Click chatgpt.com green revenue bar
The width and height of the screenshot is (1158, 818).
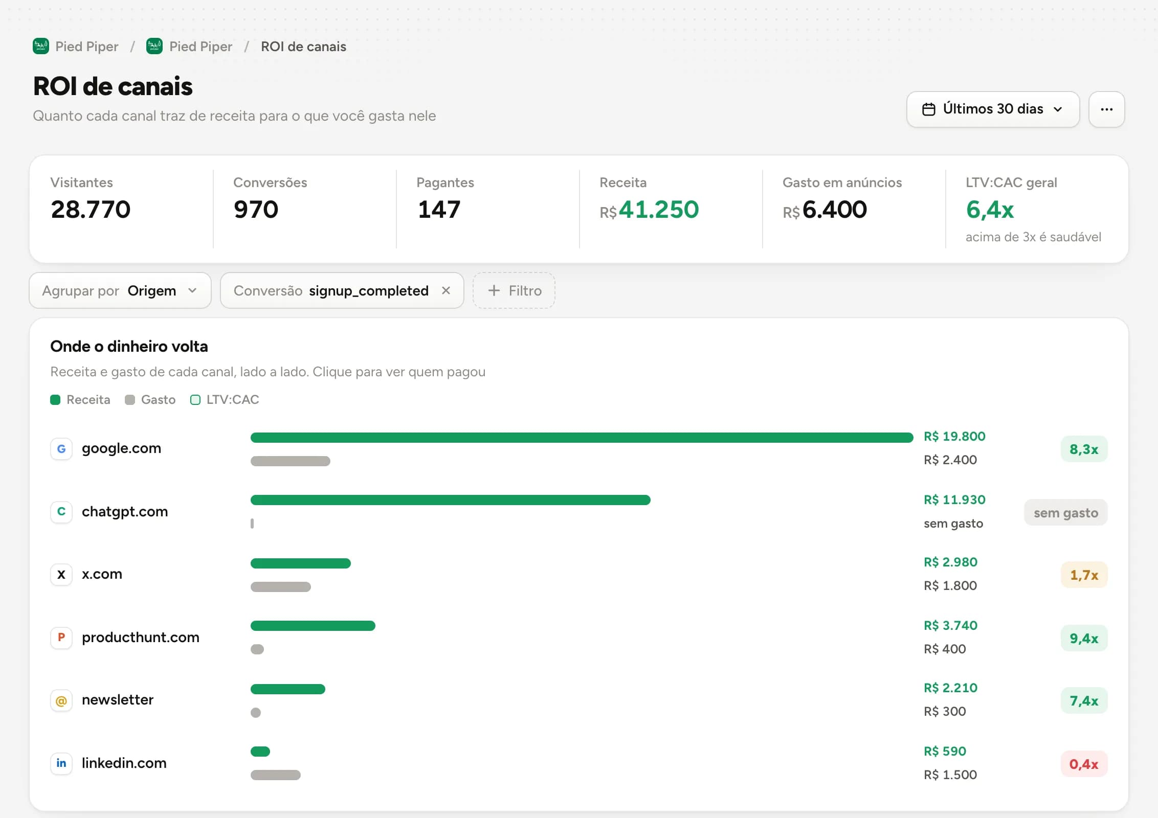pyautogui.click(x=451, y=500)
